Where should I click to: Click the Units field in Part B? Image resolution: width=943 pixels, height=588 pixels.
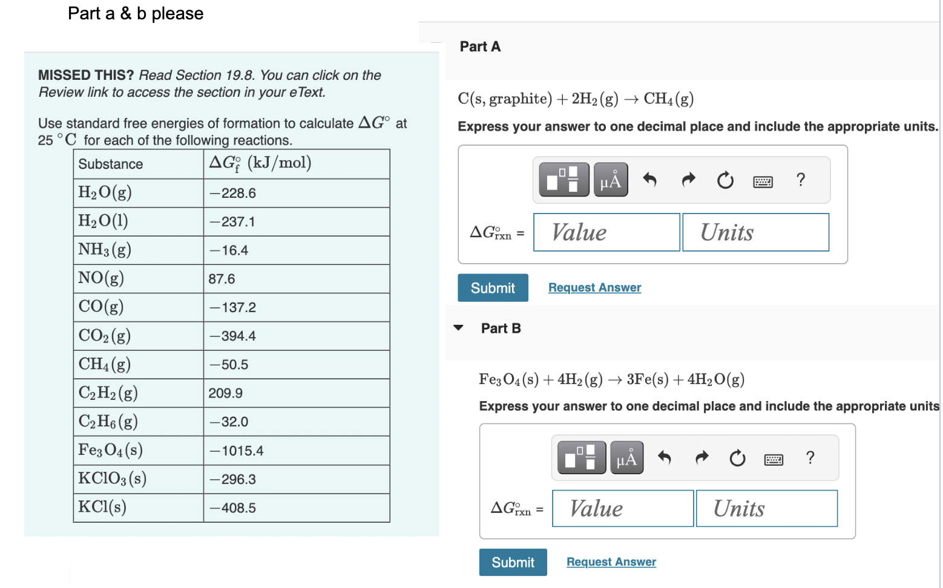766,508
